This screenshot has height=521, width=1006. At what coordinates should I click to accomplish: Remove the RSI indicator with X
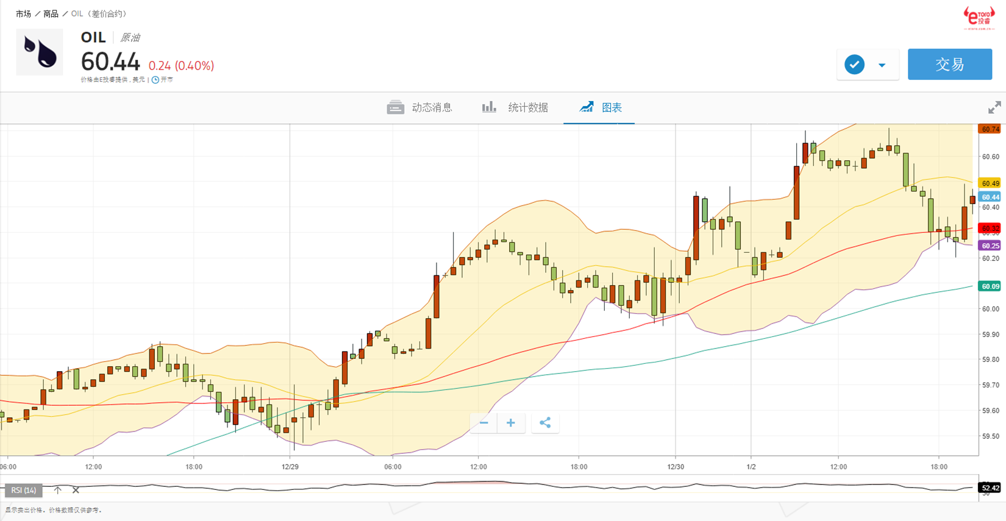click(x=76, y=490)
